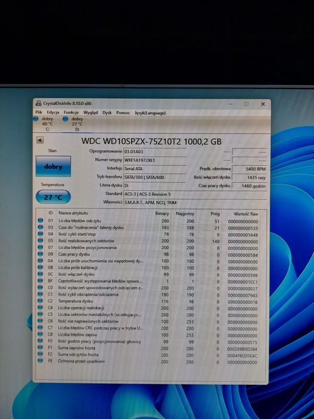Click status icon of attribute 01 Liczba błędów odczytu
Screen dimensions: 314x419
coord(40,220)
